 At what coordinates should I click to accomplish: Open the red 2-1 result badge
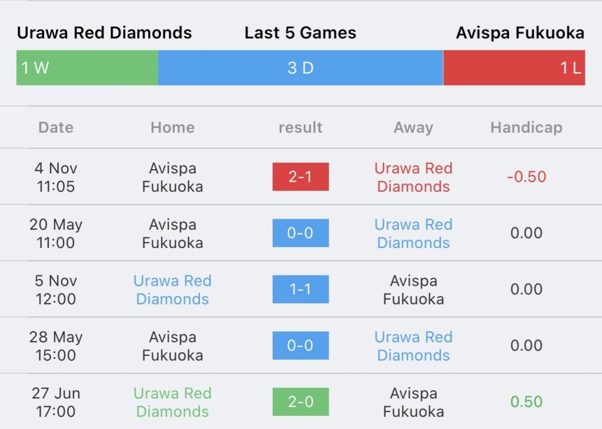click(300, 177)
